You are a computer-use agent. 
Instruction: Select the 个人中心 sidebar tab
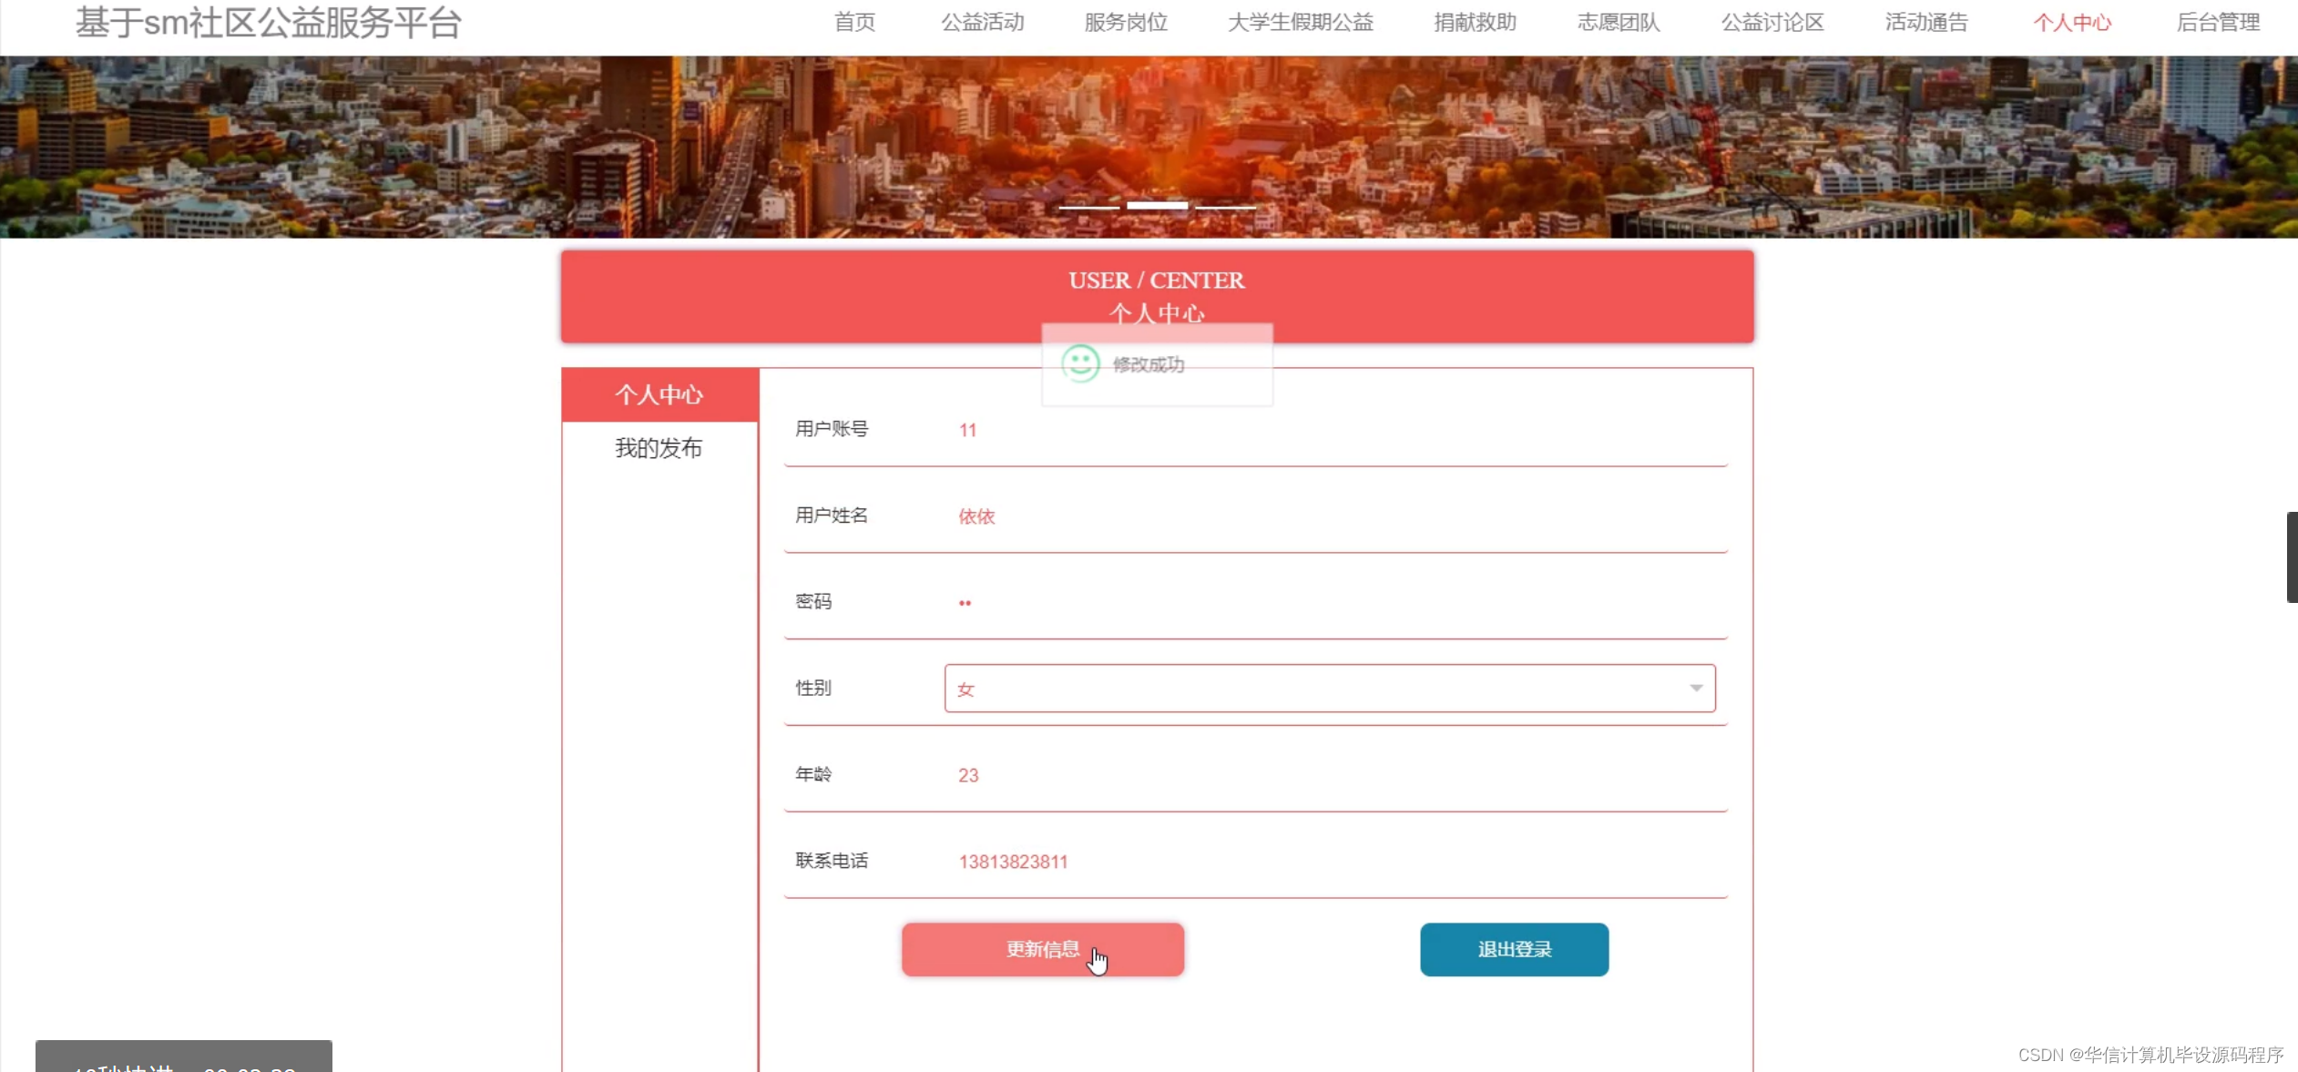tap(659, 394)
